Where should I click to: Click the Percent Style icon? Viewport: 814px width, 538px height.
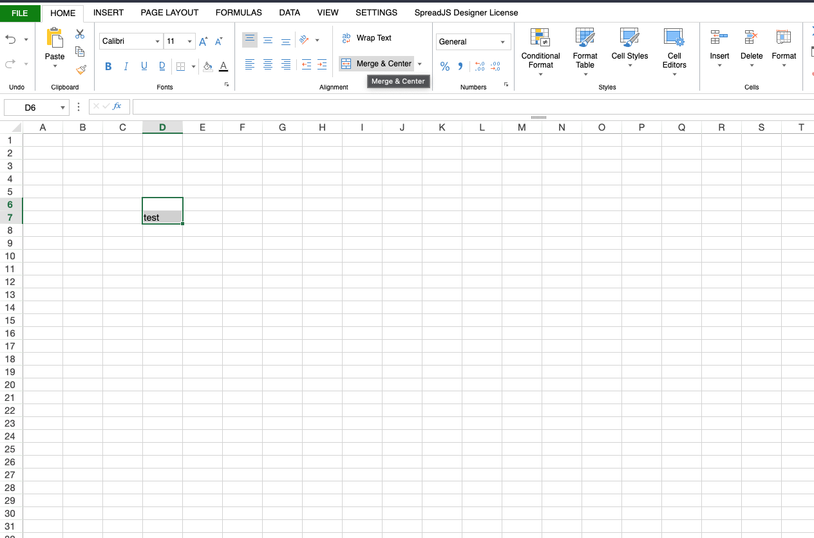(x=444, y=66)
